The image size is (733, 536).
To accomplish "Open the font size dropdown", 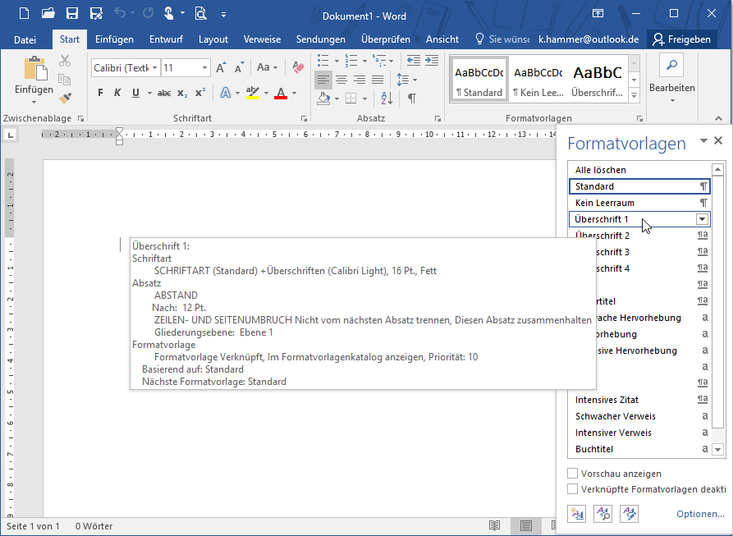I will tap(204, 68).
